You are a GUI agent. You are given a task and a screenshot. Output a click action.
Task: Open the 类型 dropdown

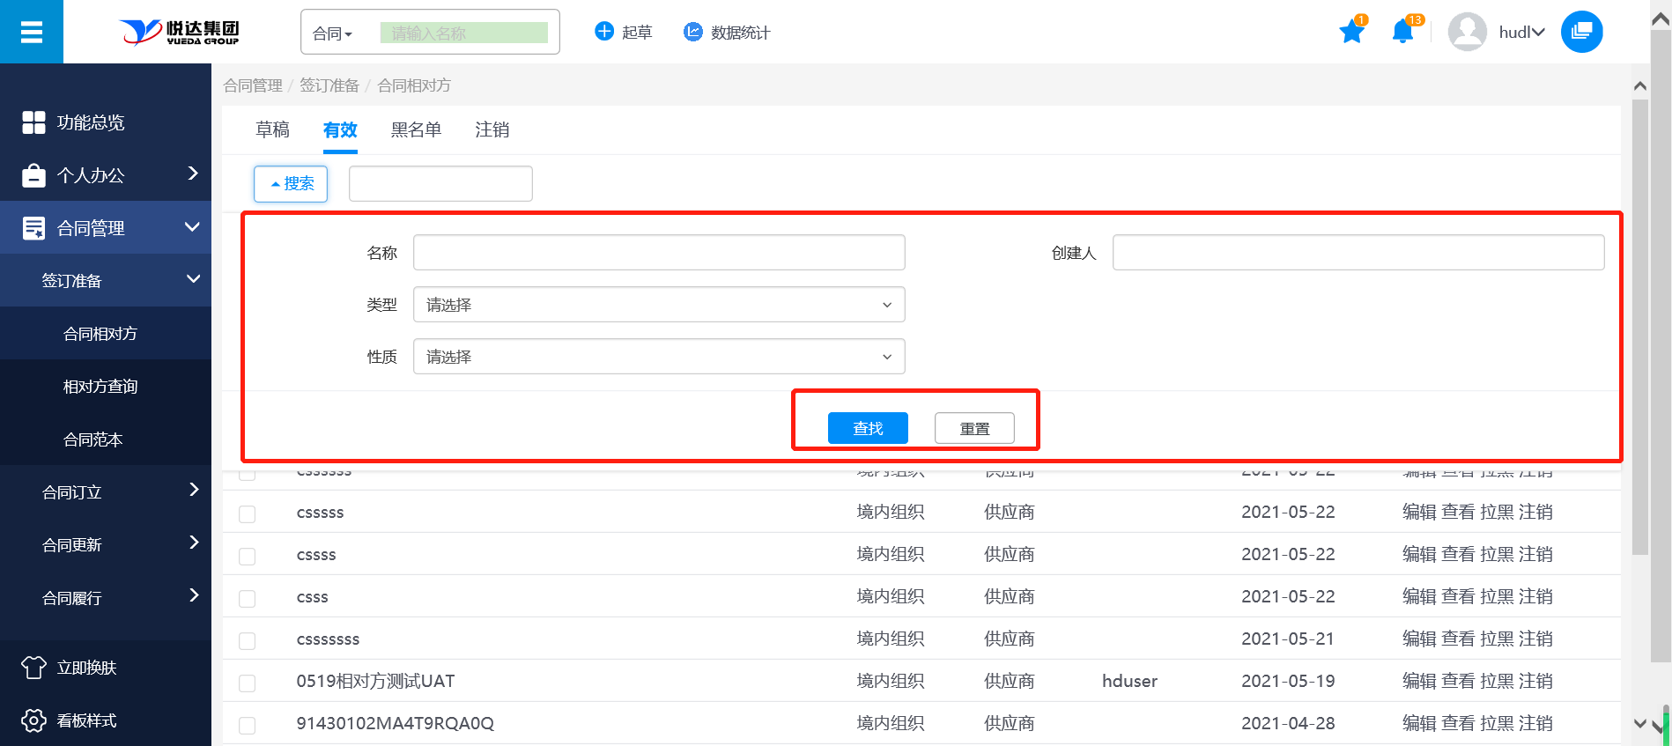(658, 305)
